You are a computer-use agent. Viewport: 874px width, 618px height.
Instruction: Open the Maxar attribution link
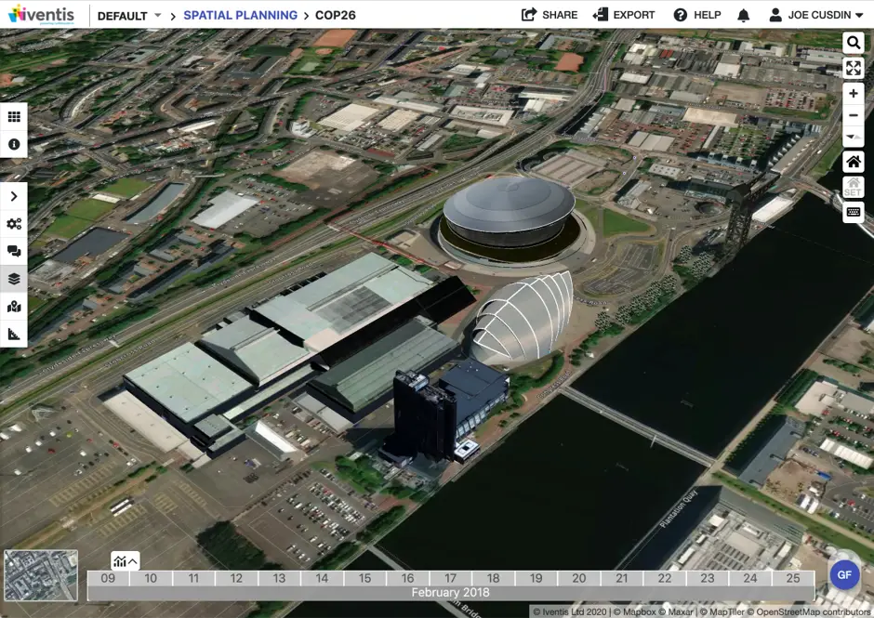click(x=676, y=611)
